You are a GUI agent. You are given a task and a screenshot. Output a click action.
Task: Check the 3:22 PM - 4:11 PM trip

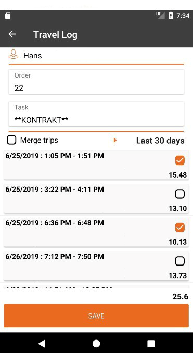(x=179, y=194)
